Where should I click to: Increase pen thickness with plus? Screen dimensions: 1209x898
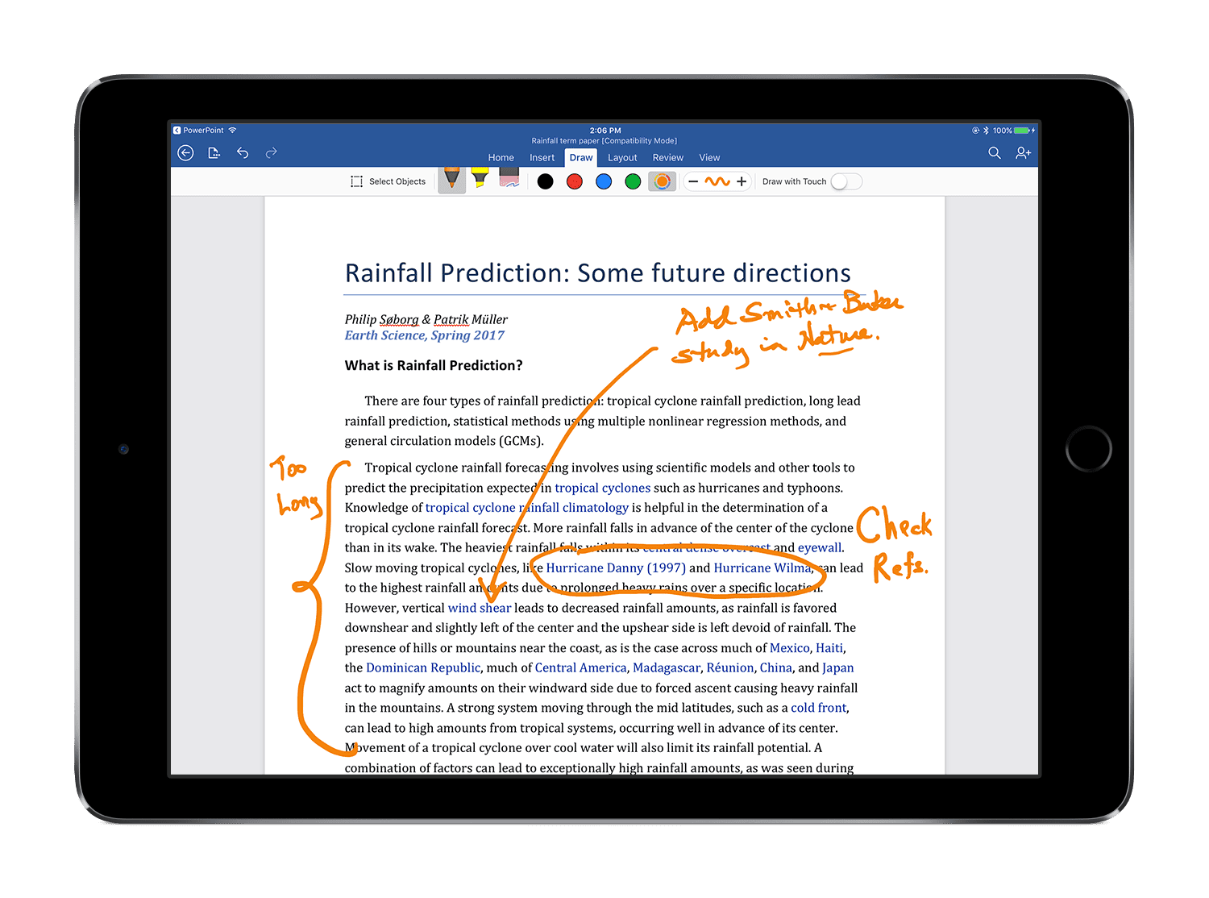[x=742, y=181]
